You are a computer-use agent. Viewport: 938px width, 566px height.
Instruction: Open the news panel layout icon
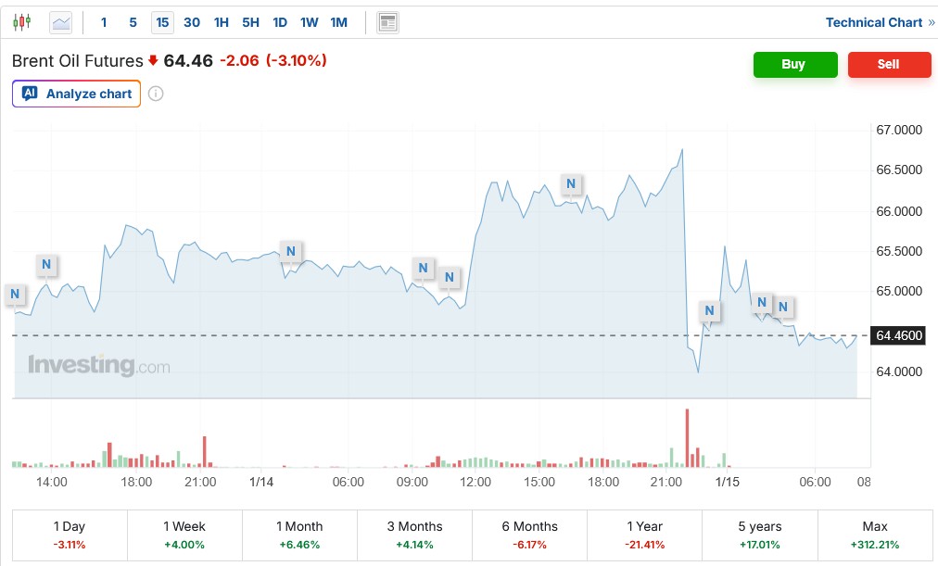[388, 21]
